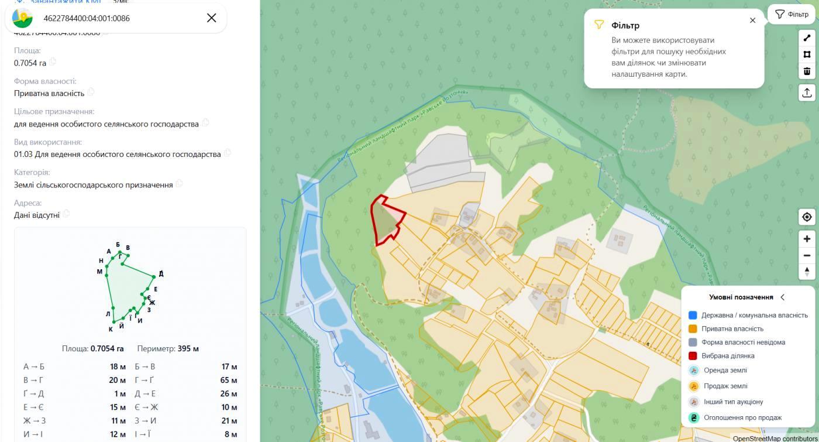Close the cadastral number search bar
This screenshot has width=819, height=442.
click(212, 18)
